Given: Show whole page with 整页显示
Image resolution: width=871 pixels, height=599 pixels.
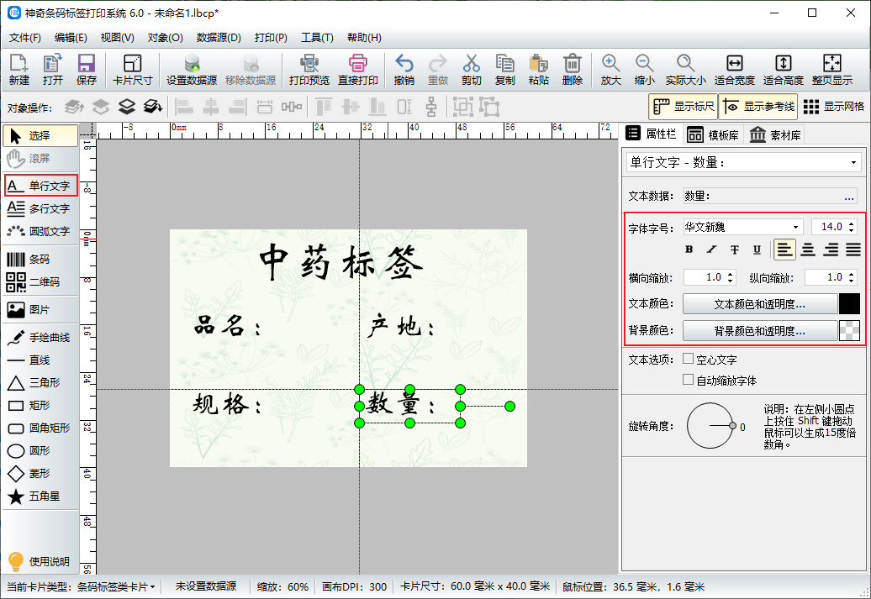Looking at the screenshot, I should click(831, 70).
